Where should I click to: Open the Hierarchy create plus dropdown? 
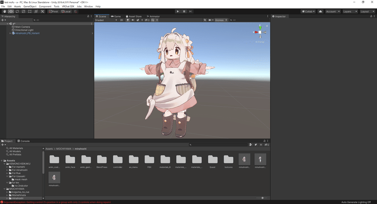4,20
